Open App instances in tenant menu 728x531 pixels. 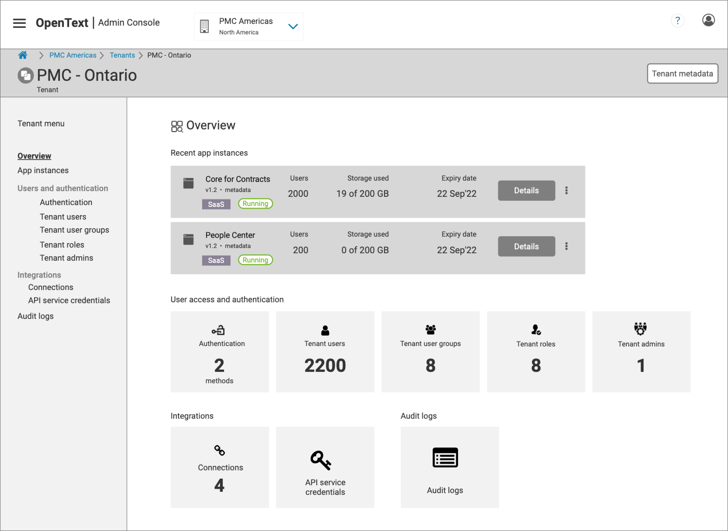(43, 170)
